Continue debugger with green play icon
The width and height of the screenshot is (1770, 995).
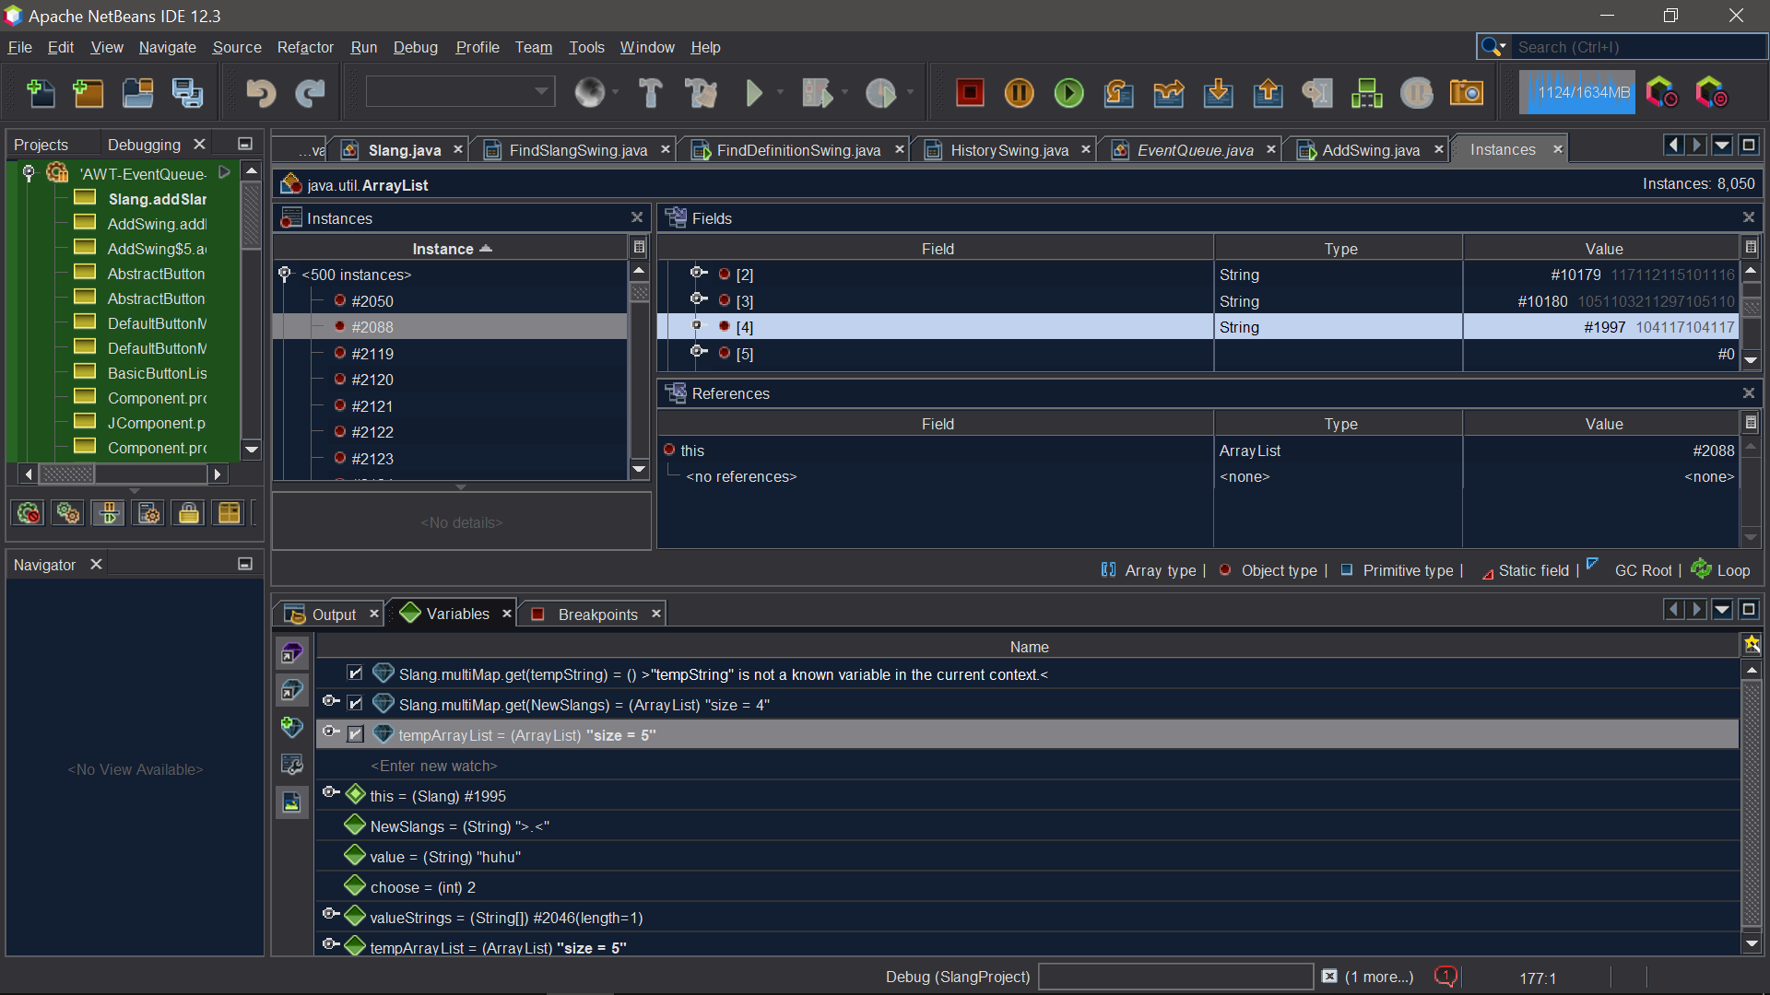tap(1069, 93)
